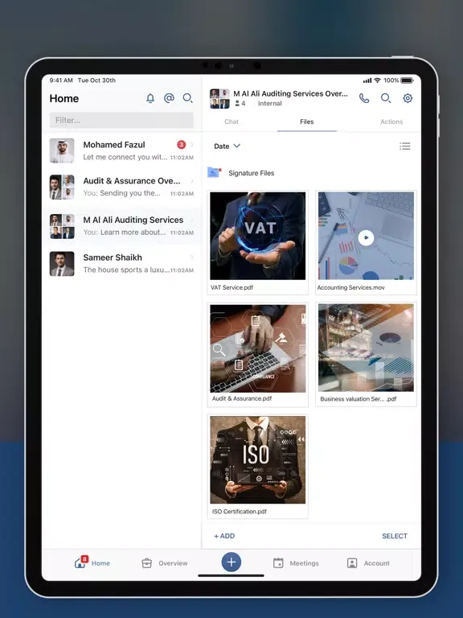Open Overview in bottom bar
463x618 pixels.
coord(165,563)
